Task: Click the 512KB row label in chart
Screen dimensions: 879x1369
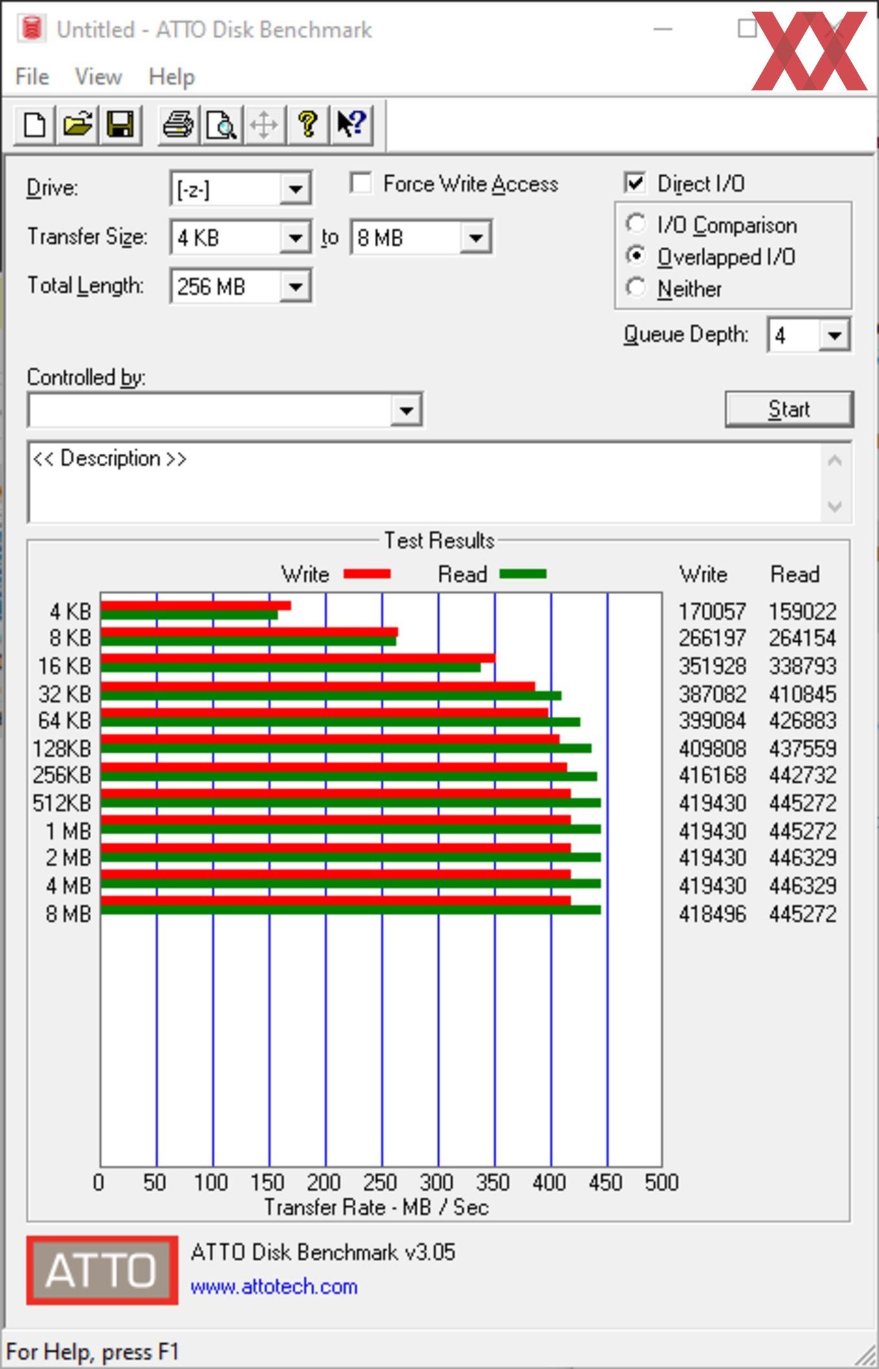Action: coord(62,803)
